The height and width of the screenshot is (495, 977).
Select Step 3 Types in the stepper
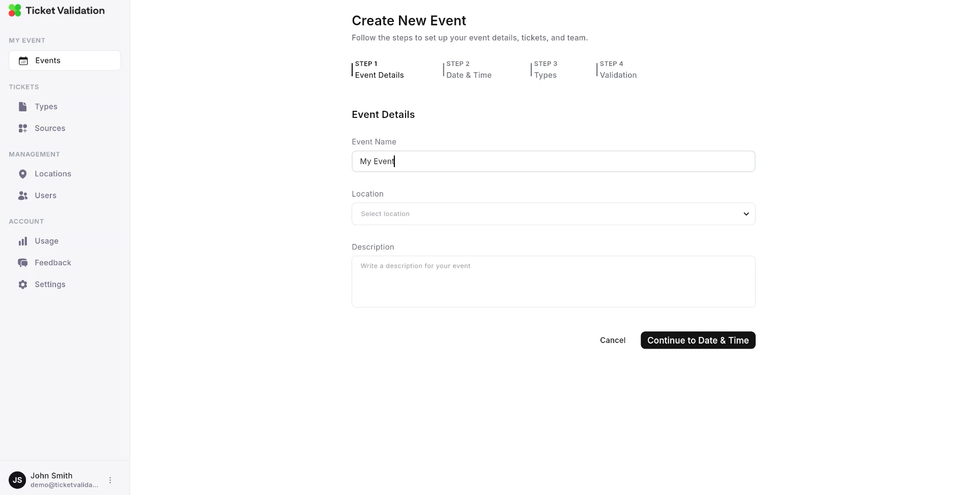coord(545,70)
